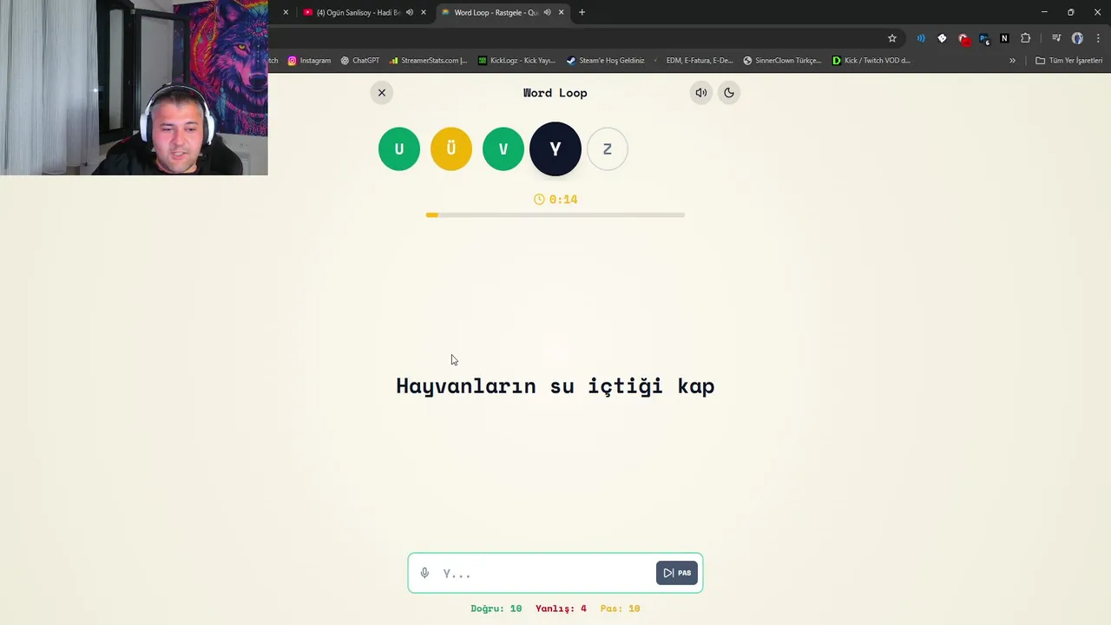Mute audio on the YouTube tab
The height and width of the screenshot is (625, 1111).
[x=410, y=12]
